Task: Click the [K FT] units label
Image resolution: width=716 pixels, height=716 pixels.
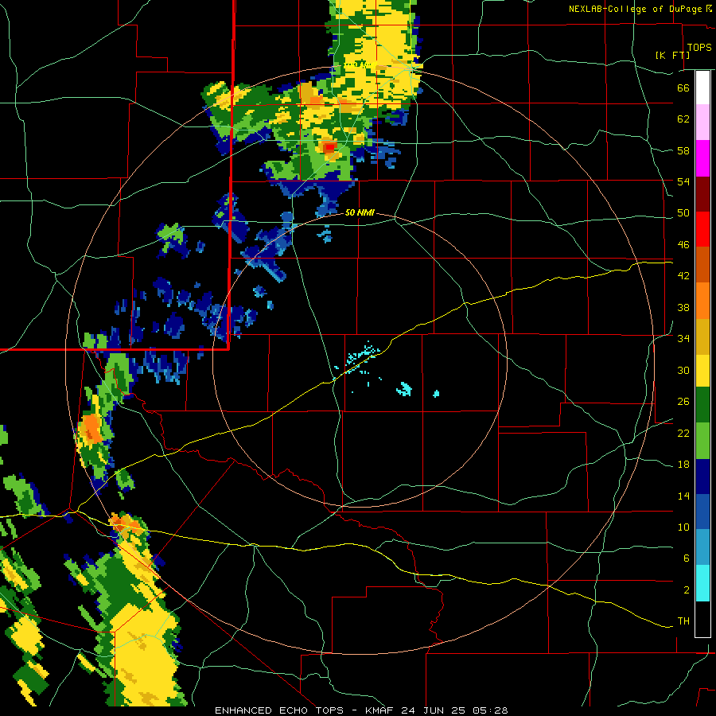Action: pyautogui.click(x=672, y=55)
